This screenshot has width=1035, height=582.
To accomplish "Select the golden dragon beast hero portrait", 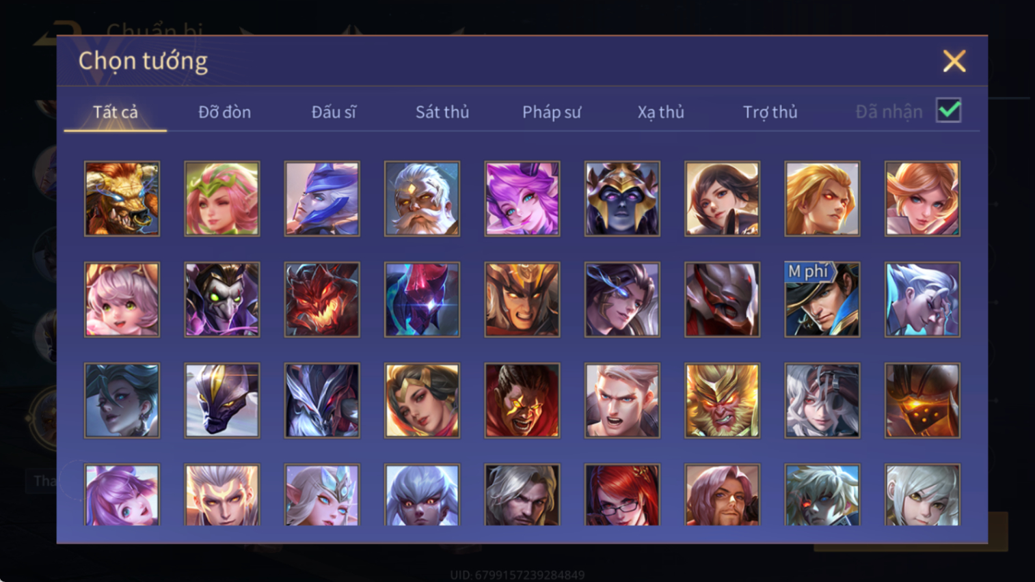I will (122, 199).
